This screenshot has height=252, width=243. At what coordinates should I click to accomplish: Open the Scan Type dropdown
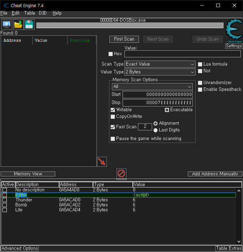point(160,64)
